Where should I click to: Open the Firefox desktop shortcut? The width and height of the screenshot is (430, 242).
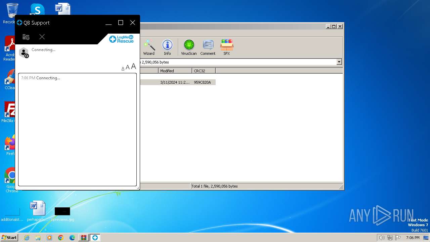(10, 145)
